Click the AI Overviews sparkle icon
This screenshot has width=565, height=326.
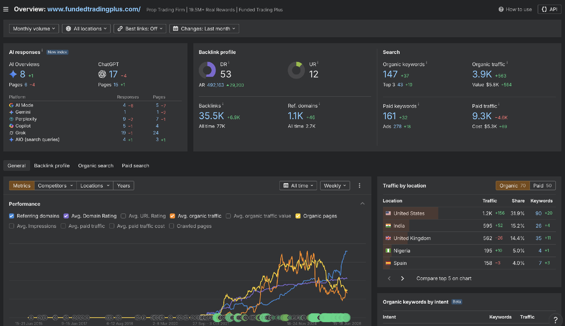(13, 74)
